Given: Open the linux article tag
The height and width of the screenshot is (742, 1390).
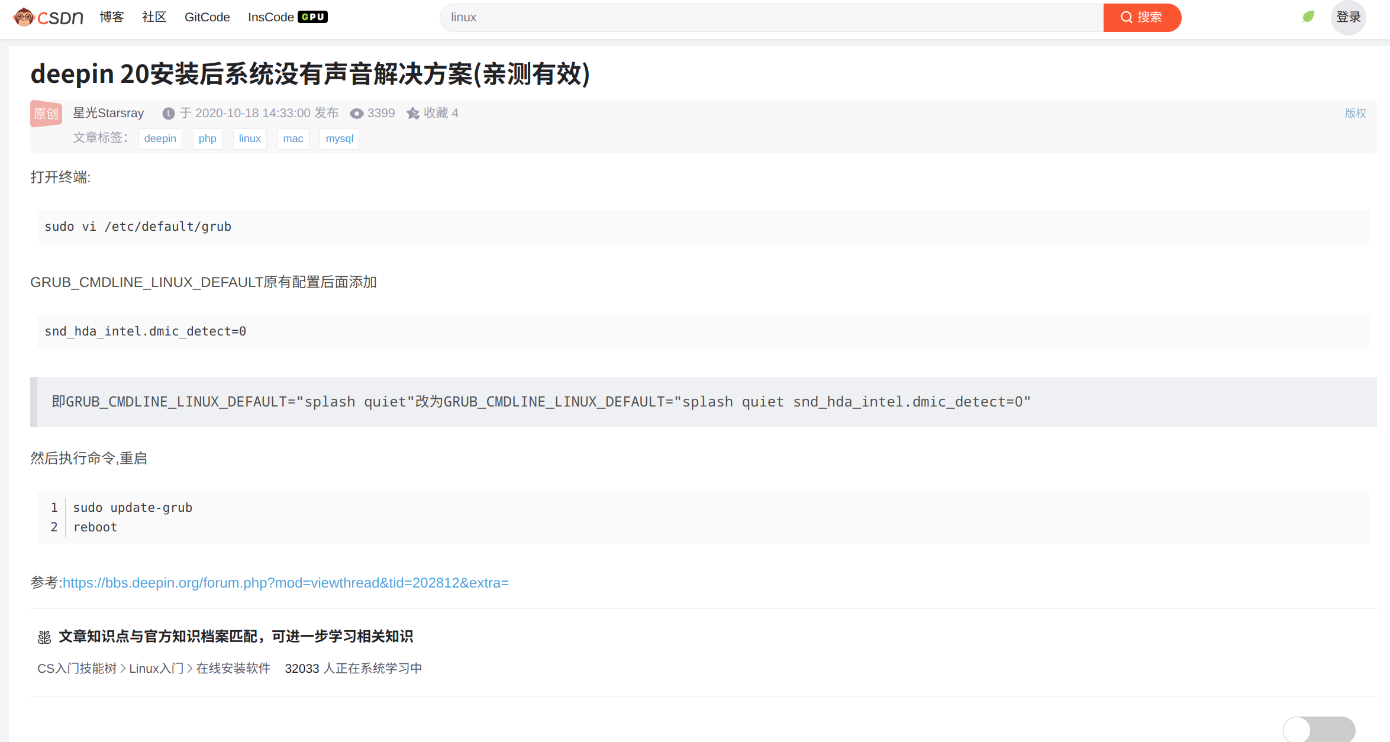Looking at the screenshot, I should tap(249, 138).
